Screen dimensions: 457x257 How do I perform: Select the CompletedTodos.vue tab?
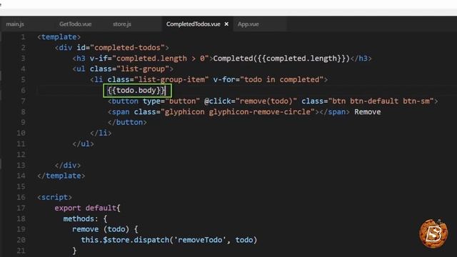click(x=193, y=24)
